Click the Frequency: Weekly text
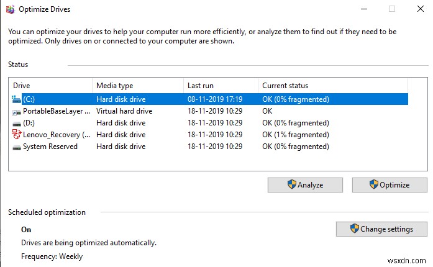 click(52, 256)
